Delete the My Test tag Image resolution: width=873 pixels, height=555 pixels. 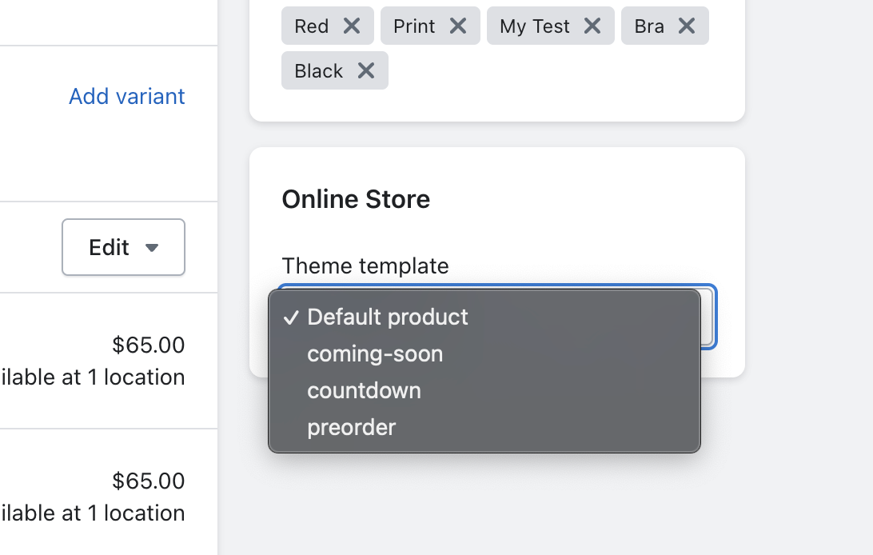pyautogui.click(x=592, y=26)
